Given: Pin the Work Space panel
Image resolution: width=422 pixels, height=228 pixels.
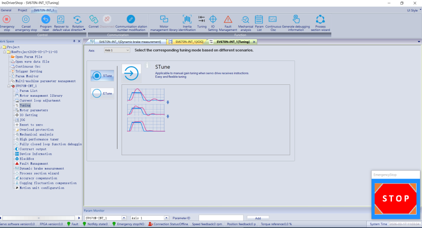Looking at the screenshot, I should [74, 41].
